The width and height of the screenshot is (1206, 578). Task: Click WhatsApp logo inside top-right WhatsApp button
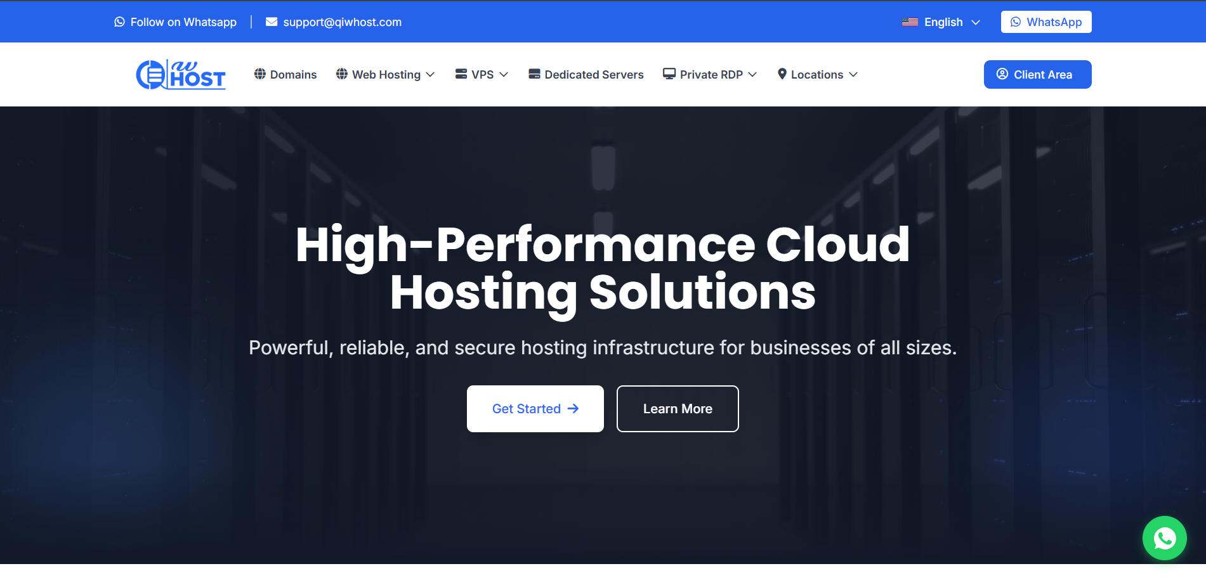click(x=1016, y=22)
